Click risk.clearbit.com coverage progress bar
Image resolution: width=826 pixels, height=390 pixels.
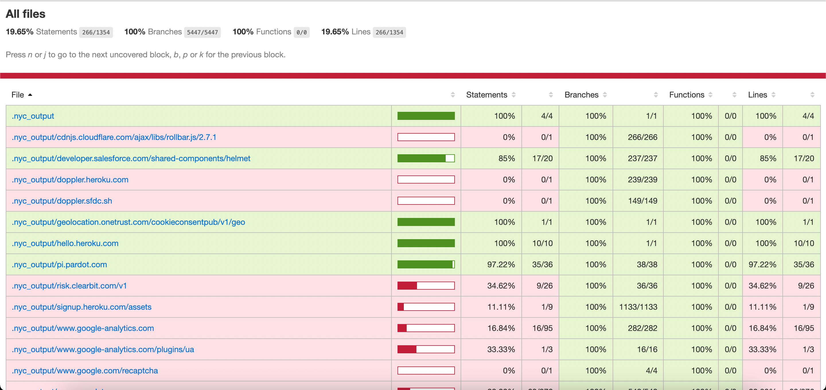pyautogui.click(x=426, y=286)
